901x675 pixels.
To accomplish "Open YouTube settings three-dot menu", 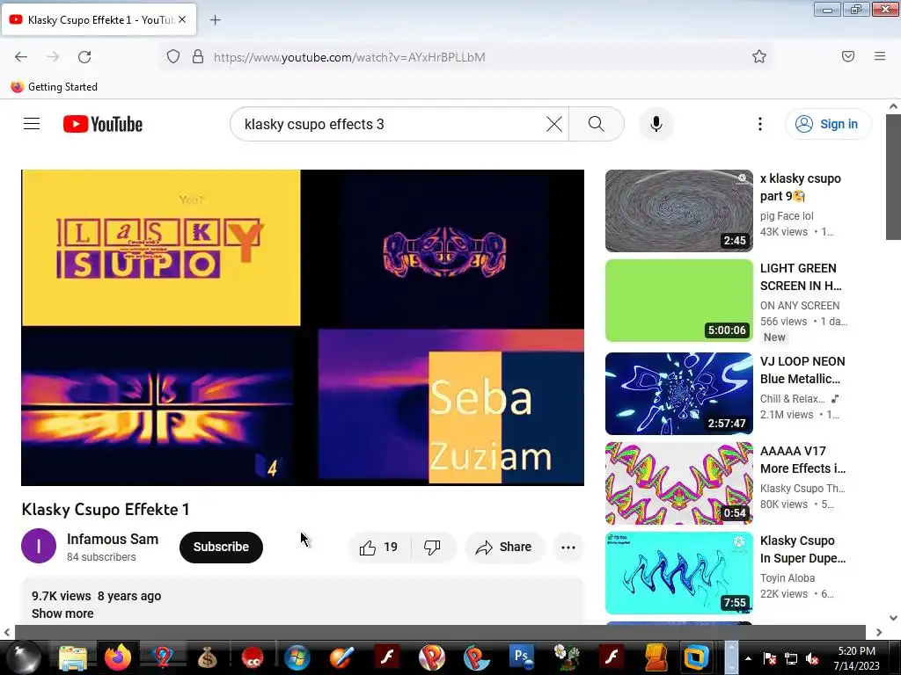I will coord(759,124).
